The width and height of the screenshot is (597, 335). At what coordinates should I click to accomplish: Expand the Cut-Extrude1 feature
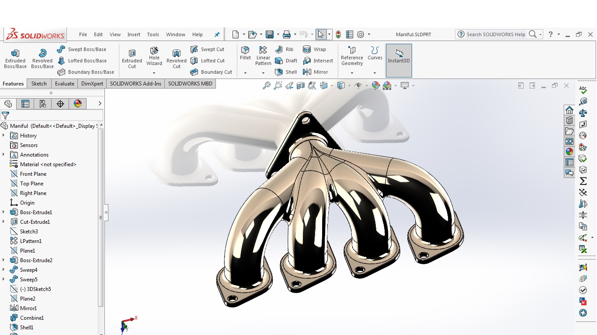3,222
